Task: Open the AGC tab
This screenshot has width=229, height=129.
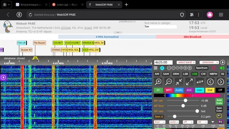Action: tap(189, 90)
